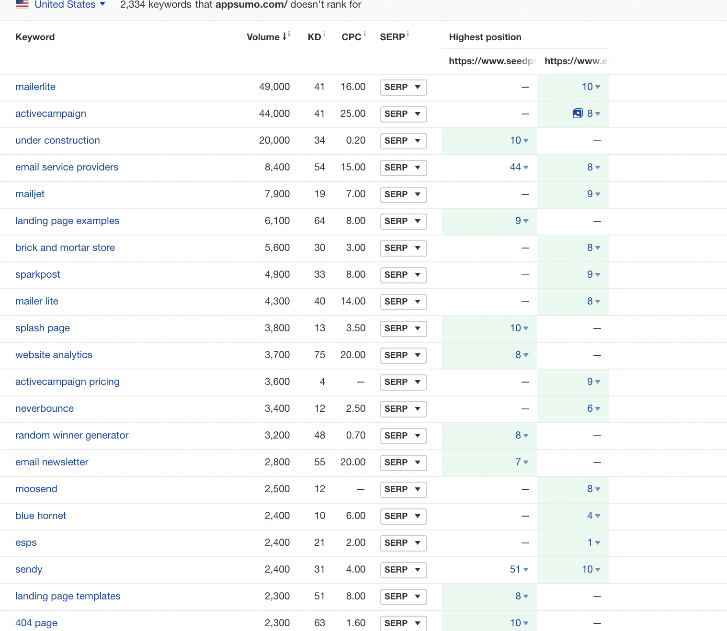Open the email newsletter keyword link
This screenshot has width=727, height=631.
(52, 462)
